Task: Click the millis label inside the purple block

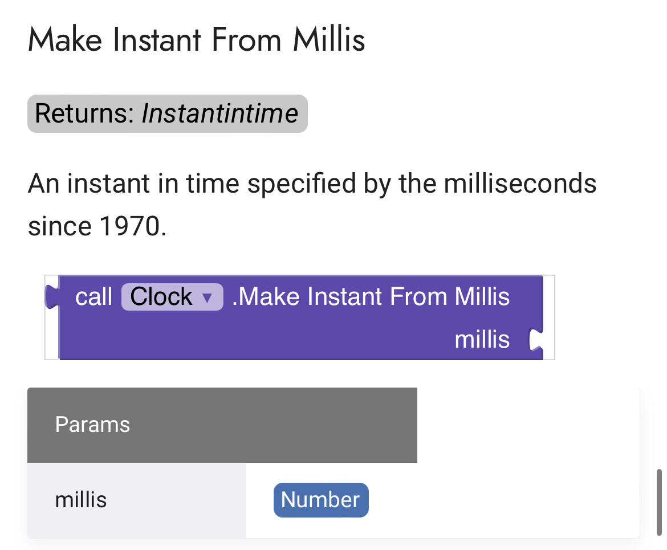Action: click(x=482, y=340)
